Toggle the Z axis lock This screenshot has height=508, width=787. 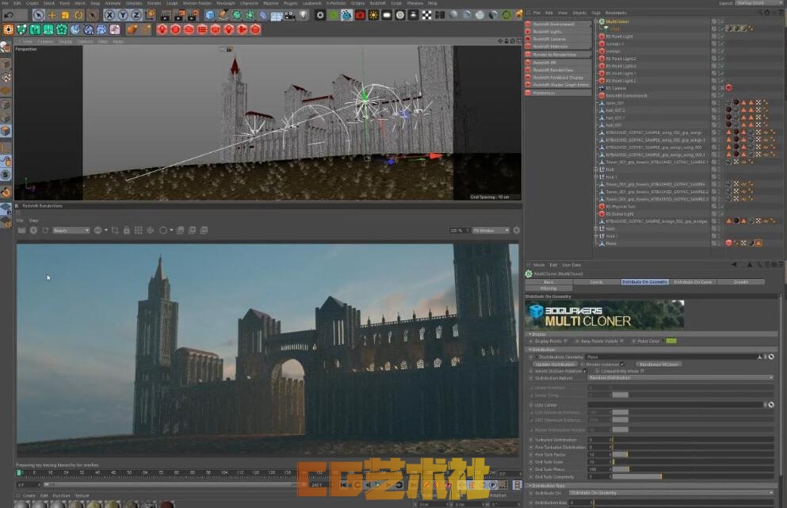(x=136, y=15)
